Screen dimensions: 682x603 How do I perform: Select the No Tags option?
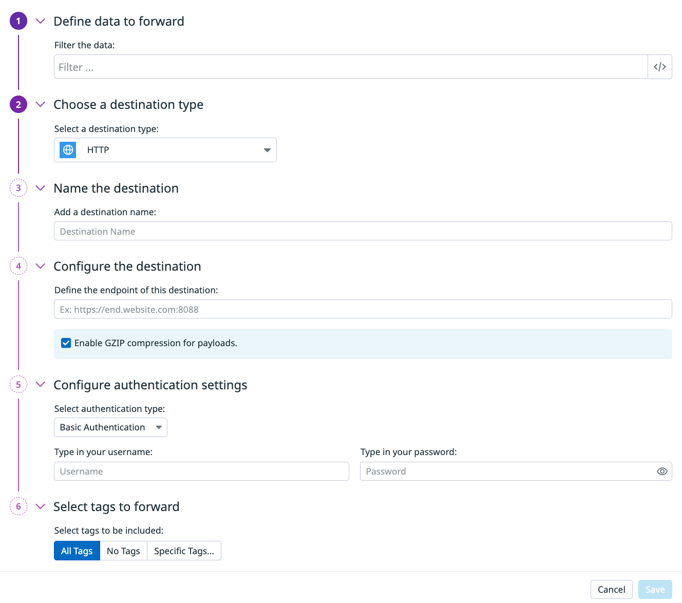click(123, 551)
